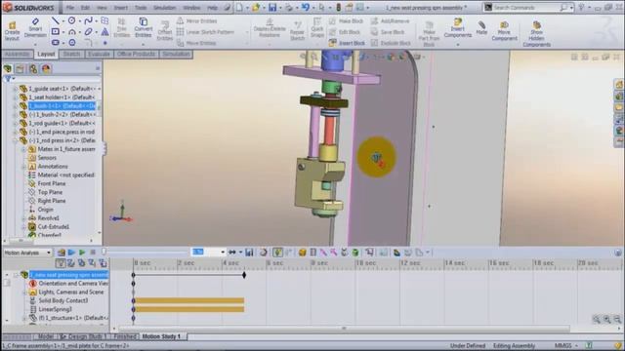
Task: Select the Corner Rectangle tool
Action: click(x=56, y=31)
